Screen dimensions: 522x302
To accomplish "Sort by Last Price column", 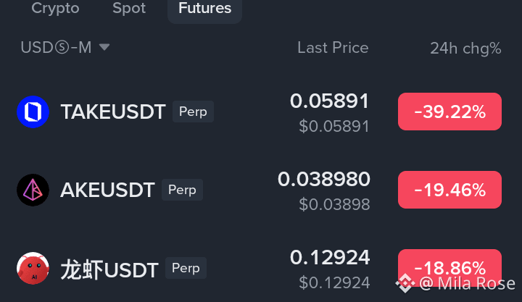I will click(333, 48).
